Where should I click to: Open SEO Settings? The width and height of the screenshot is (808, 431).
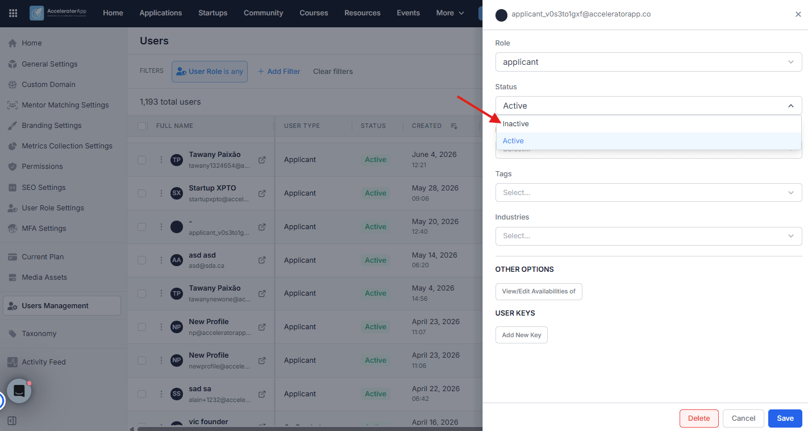click(x=44, y=188)
